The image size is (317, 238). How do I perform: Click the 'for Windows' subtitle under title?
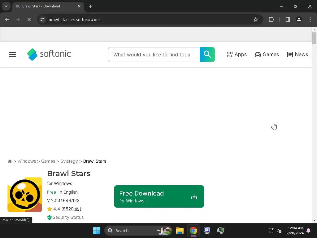[x=60, y=183]
